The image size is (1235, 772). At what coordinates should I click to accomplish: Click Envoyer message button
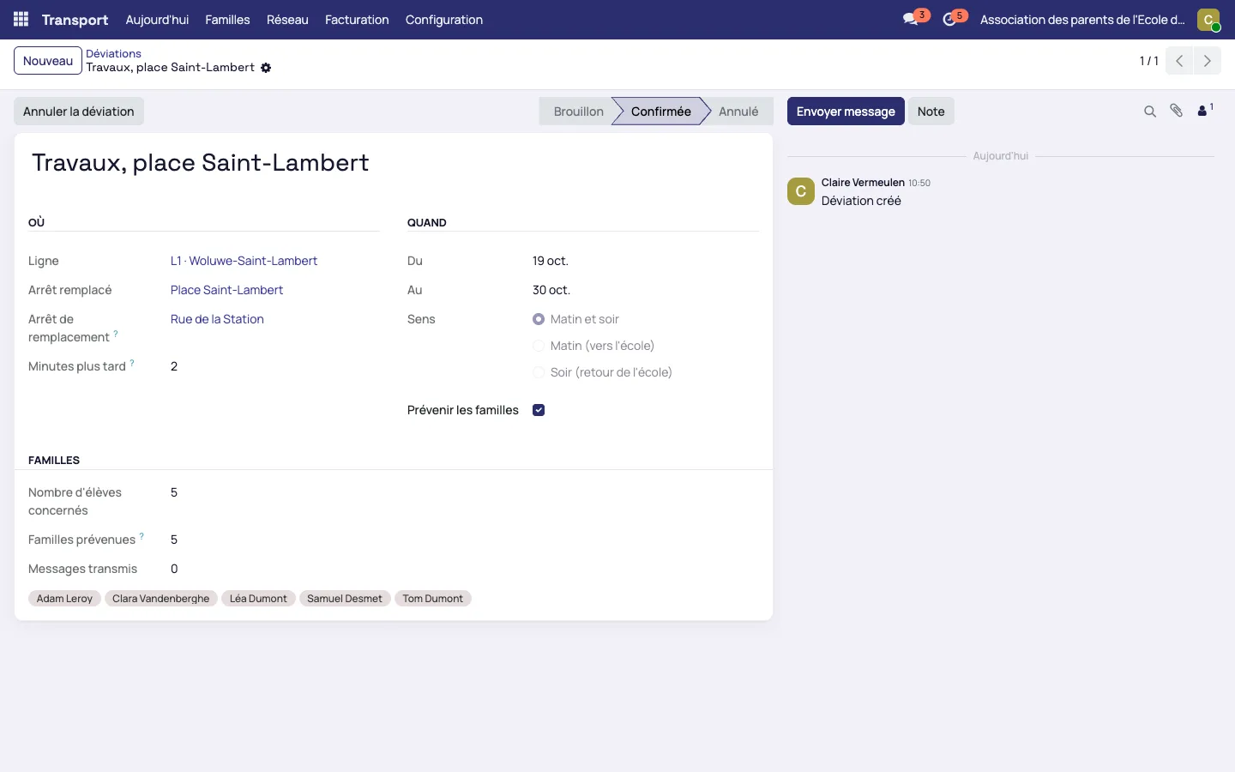coord(846,112)
